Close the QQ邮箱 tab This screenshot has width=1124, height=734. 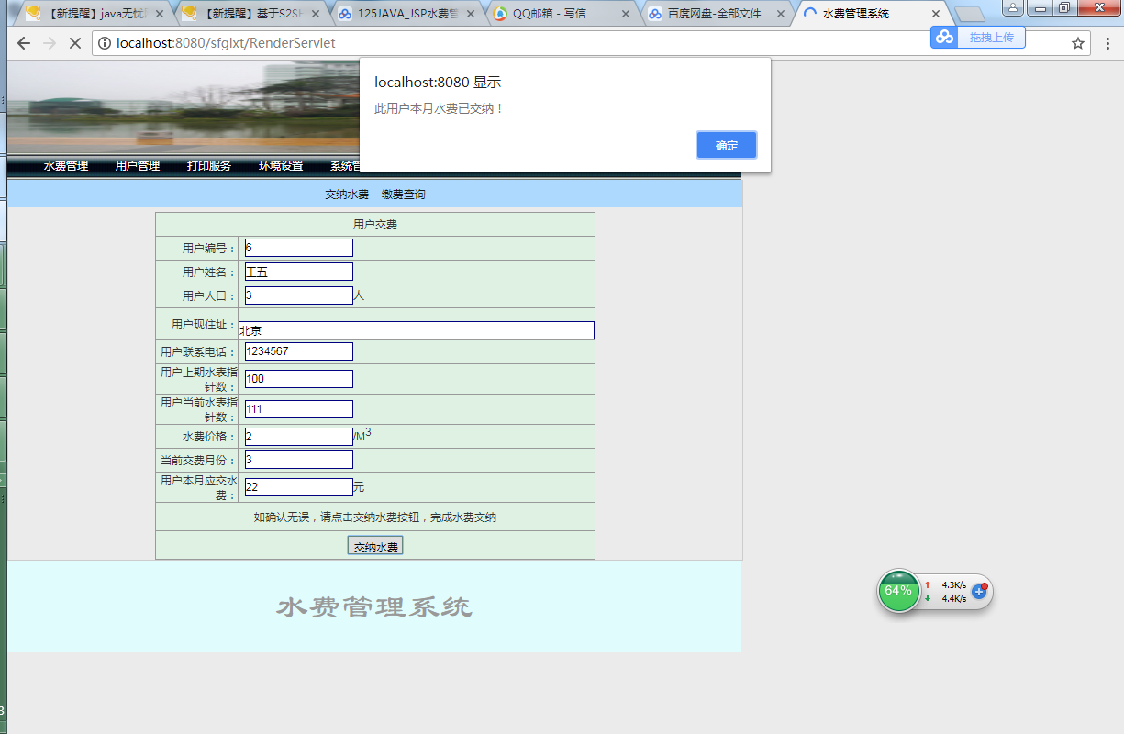click(626, 14)
